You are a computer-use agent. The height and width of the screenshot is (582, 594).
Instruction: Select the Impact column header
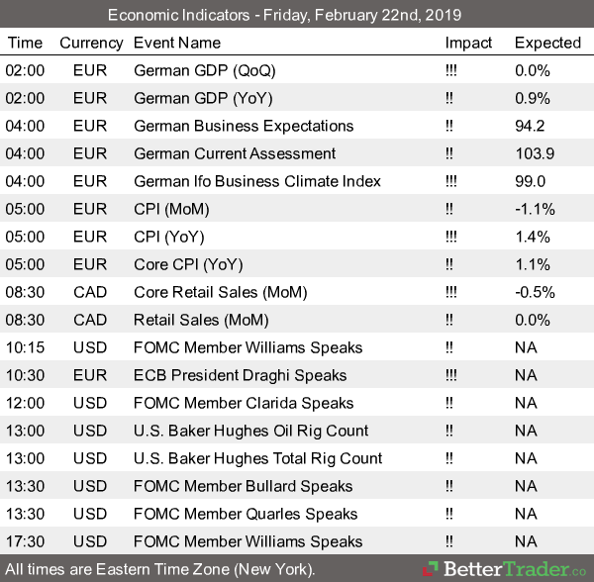(x=468, y=43)
